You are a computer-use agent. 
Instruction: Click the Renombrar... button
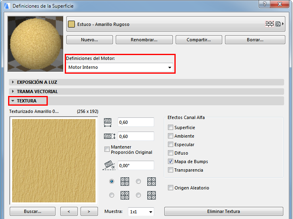click(x=144, y=40)
